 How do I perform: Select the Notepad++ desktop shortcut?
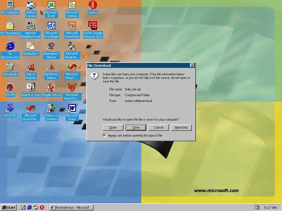[31, 49]
